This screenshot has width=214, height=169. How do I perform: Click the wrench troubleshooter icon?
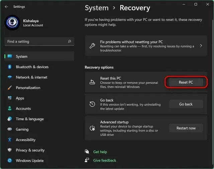coord(92,46)
